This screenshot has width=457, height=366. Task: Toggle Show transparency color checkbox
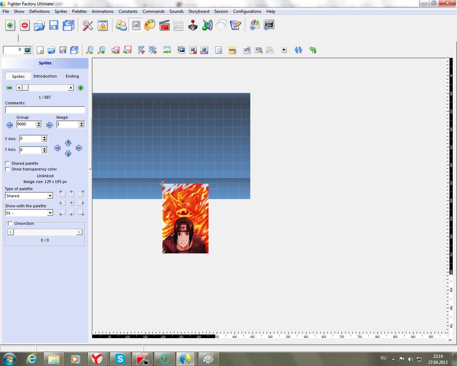(x=7, y=169)
